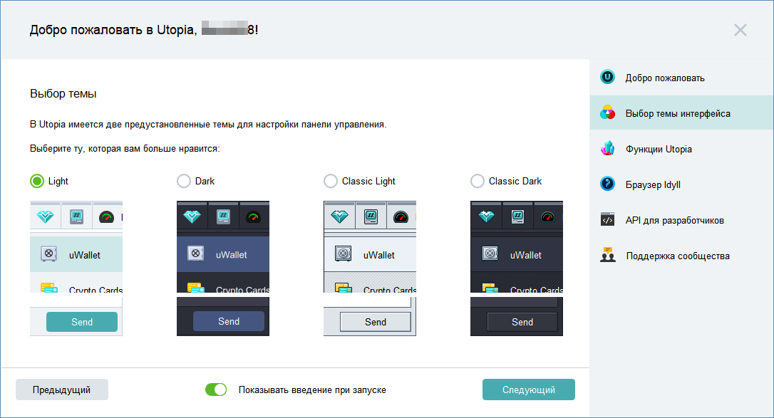Image resolution: width=774 pixels, height=418 pixels.
Task: Select the Light theme radio button
Action: tap(37, 181)
